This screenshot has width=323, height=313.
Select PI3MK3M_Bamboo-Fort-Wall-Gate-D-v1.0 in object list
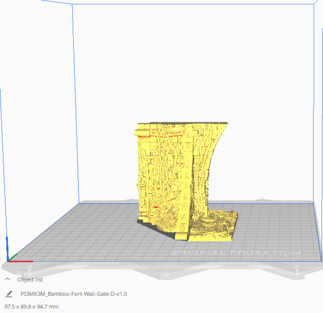[x=74, y=294]
